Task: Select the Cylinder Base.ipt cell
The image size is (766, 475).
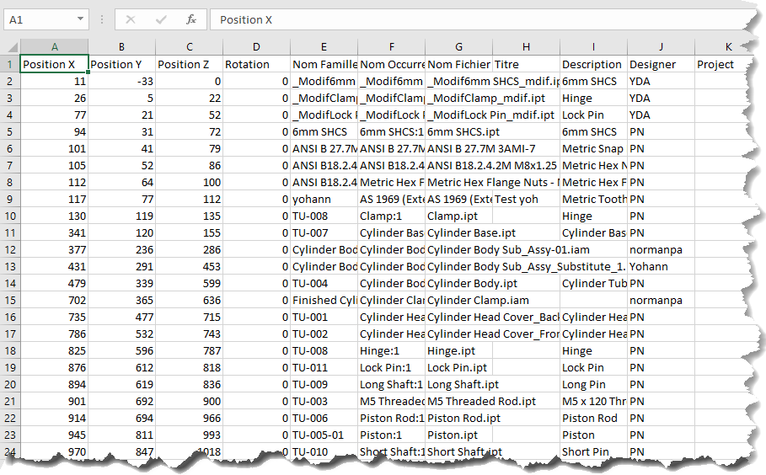Action: 458,232
